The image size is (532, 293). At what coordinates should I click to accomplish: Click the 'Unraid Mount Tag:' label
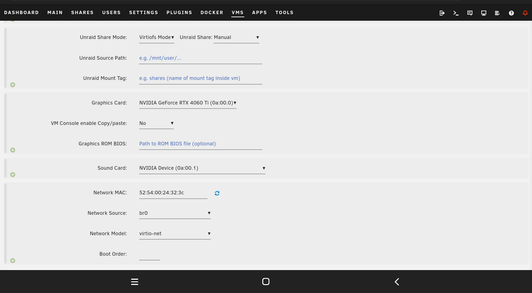pos(105,78)
